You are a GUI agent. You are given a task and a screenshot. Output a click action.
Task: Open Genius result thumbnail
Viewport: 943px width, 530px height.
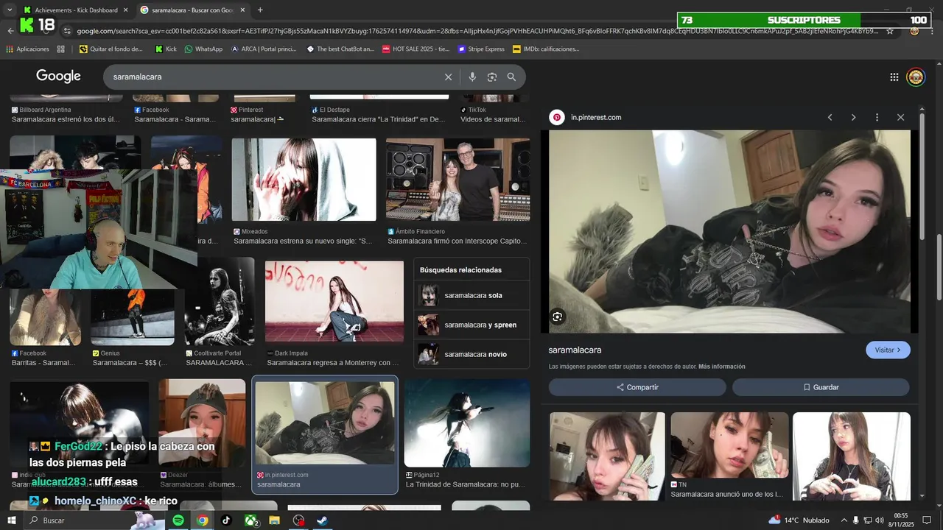[x=133, y=317]
